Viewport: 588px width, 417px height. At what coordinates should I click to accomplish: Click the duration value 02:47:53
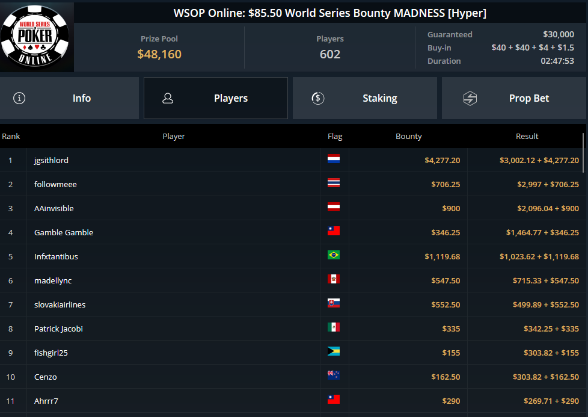pos(557,61)
